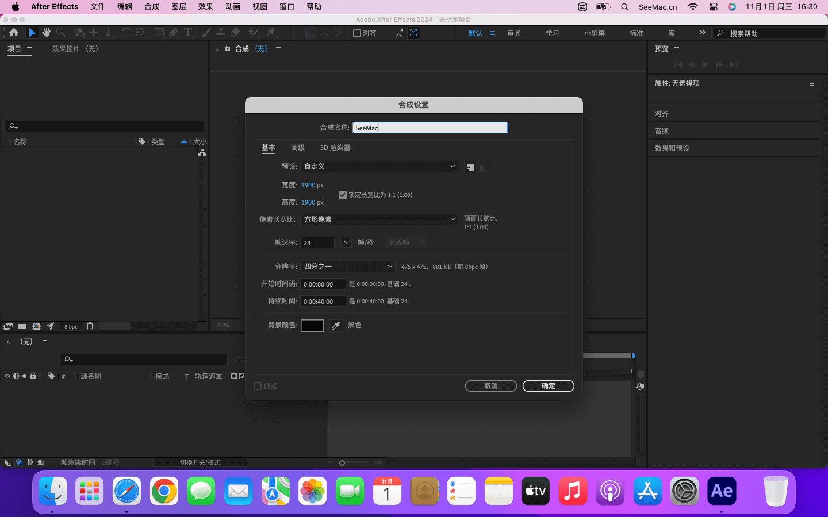Image resolution: width=828 pixels, height=517 pixels.
Task: Click the 确定 button
Action: (x=549, y=386)
